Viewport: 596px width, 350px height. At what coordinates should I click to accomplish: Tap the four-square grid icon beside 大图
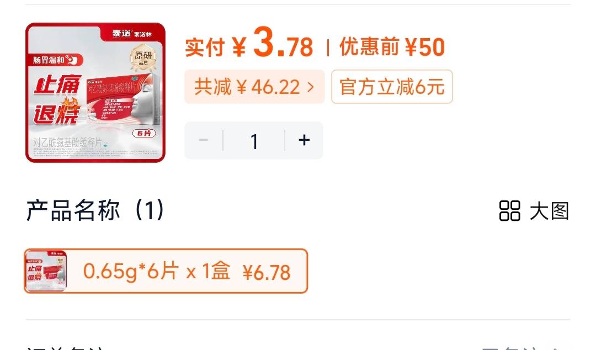click(509, 211)
